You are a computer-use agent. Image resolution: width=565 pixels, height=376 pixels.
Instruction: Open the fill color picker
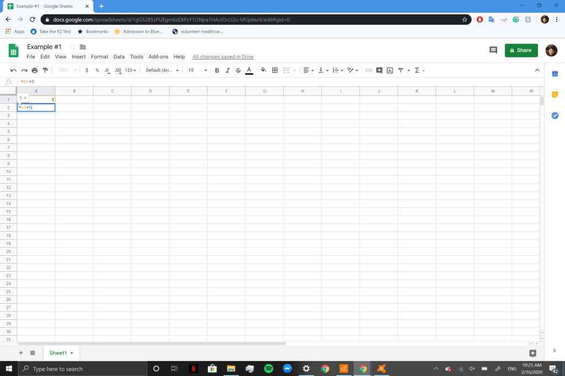(263, 70)
